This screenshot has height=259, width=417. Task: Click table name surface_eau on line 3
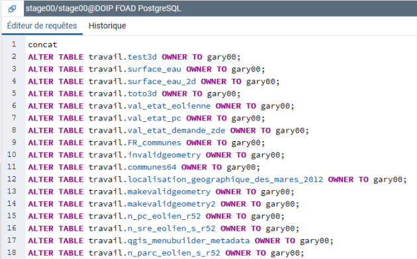click(154, 69)
